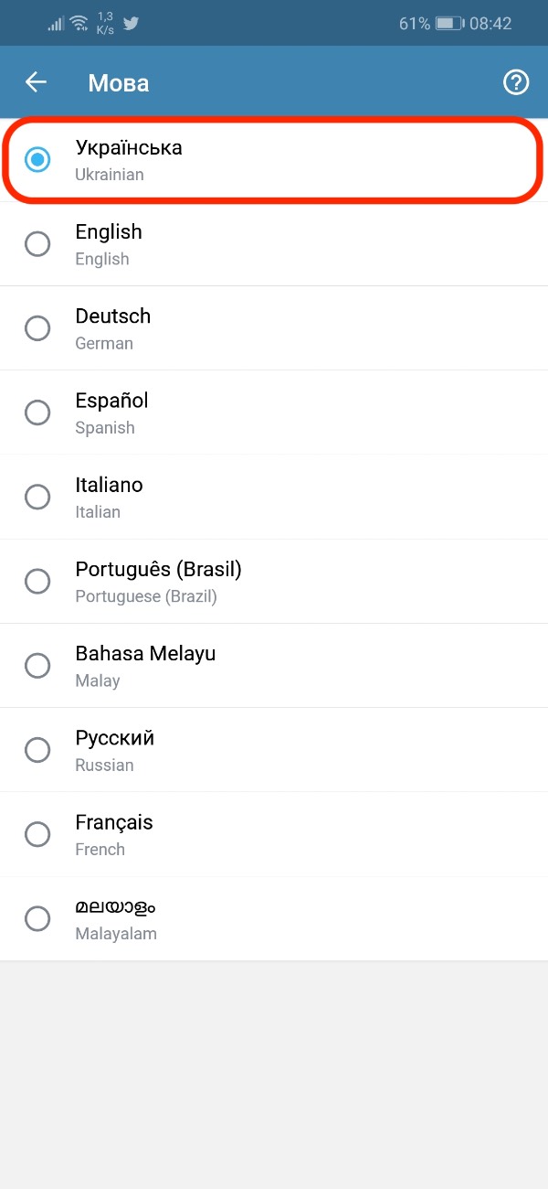The height and width of the screenshot is (1189, 548).
Task: Select the Italiano radio button
Action: click(x=37, y=497)
